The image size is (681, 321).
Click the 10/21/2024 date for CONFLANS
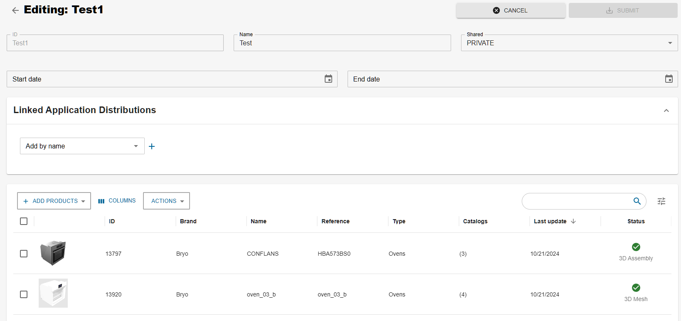pyautogui.click(x=545, y=254)
